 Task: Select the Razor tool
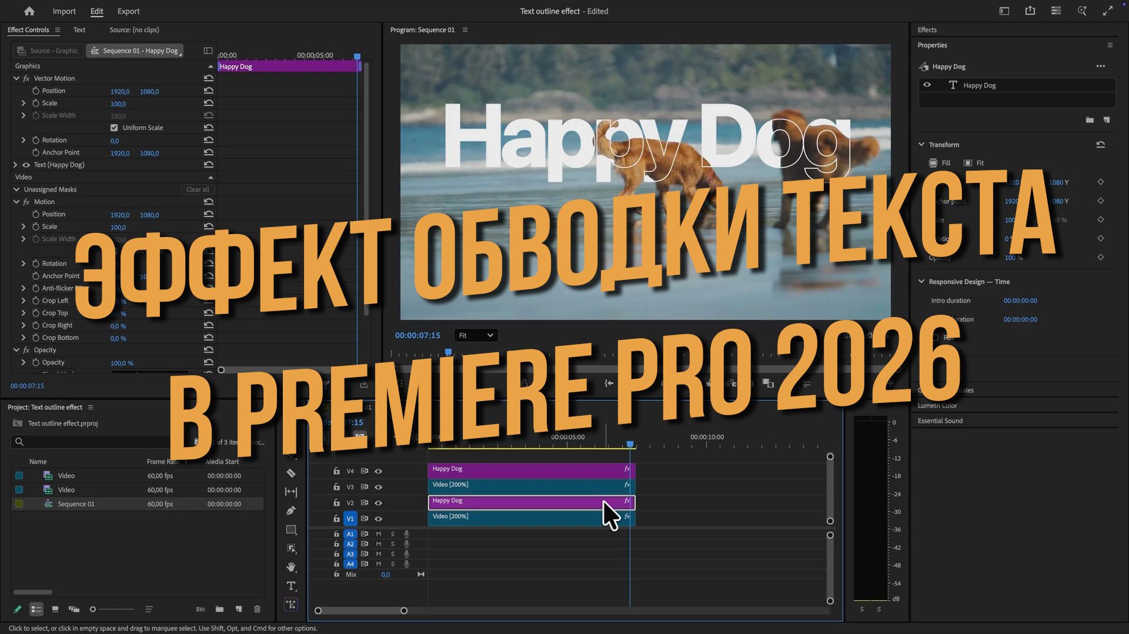pyautogui.click(x=291, y=473)
